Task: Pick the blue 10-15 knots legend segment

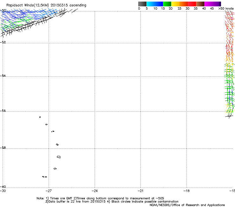Action: click(x=159, y=4)
